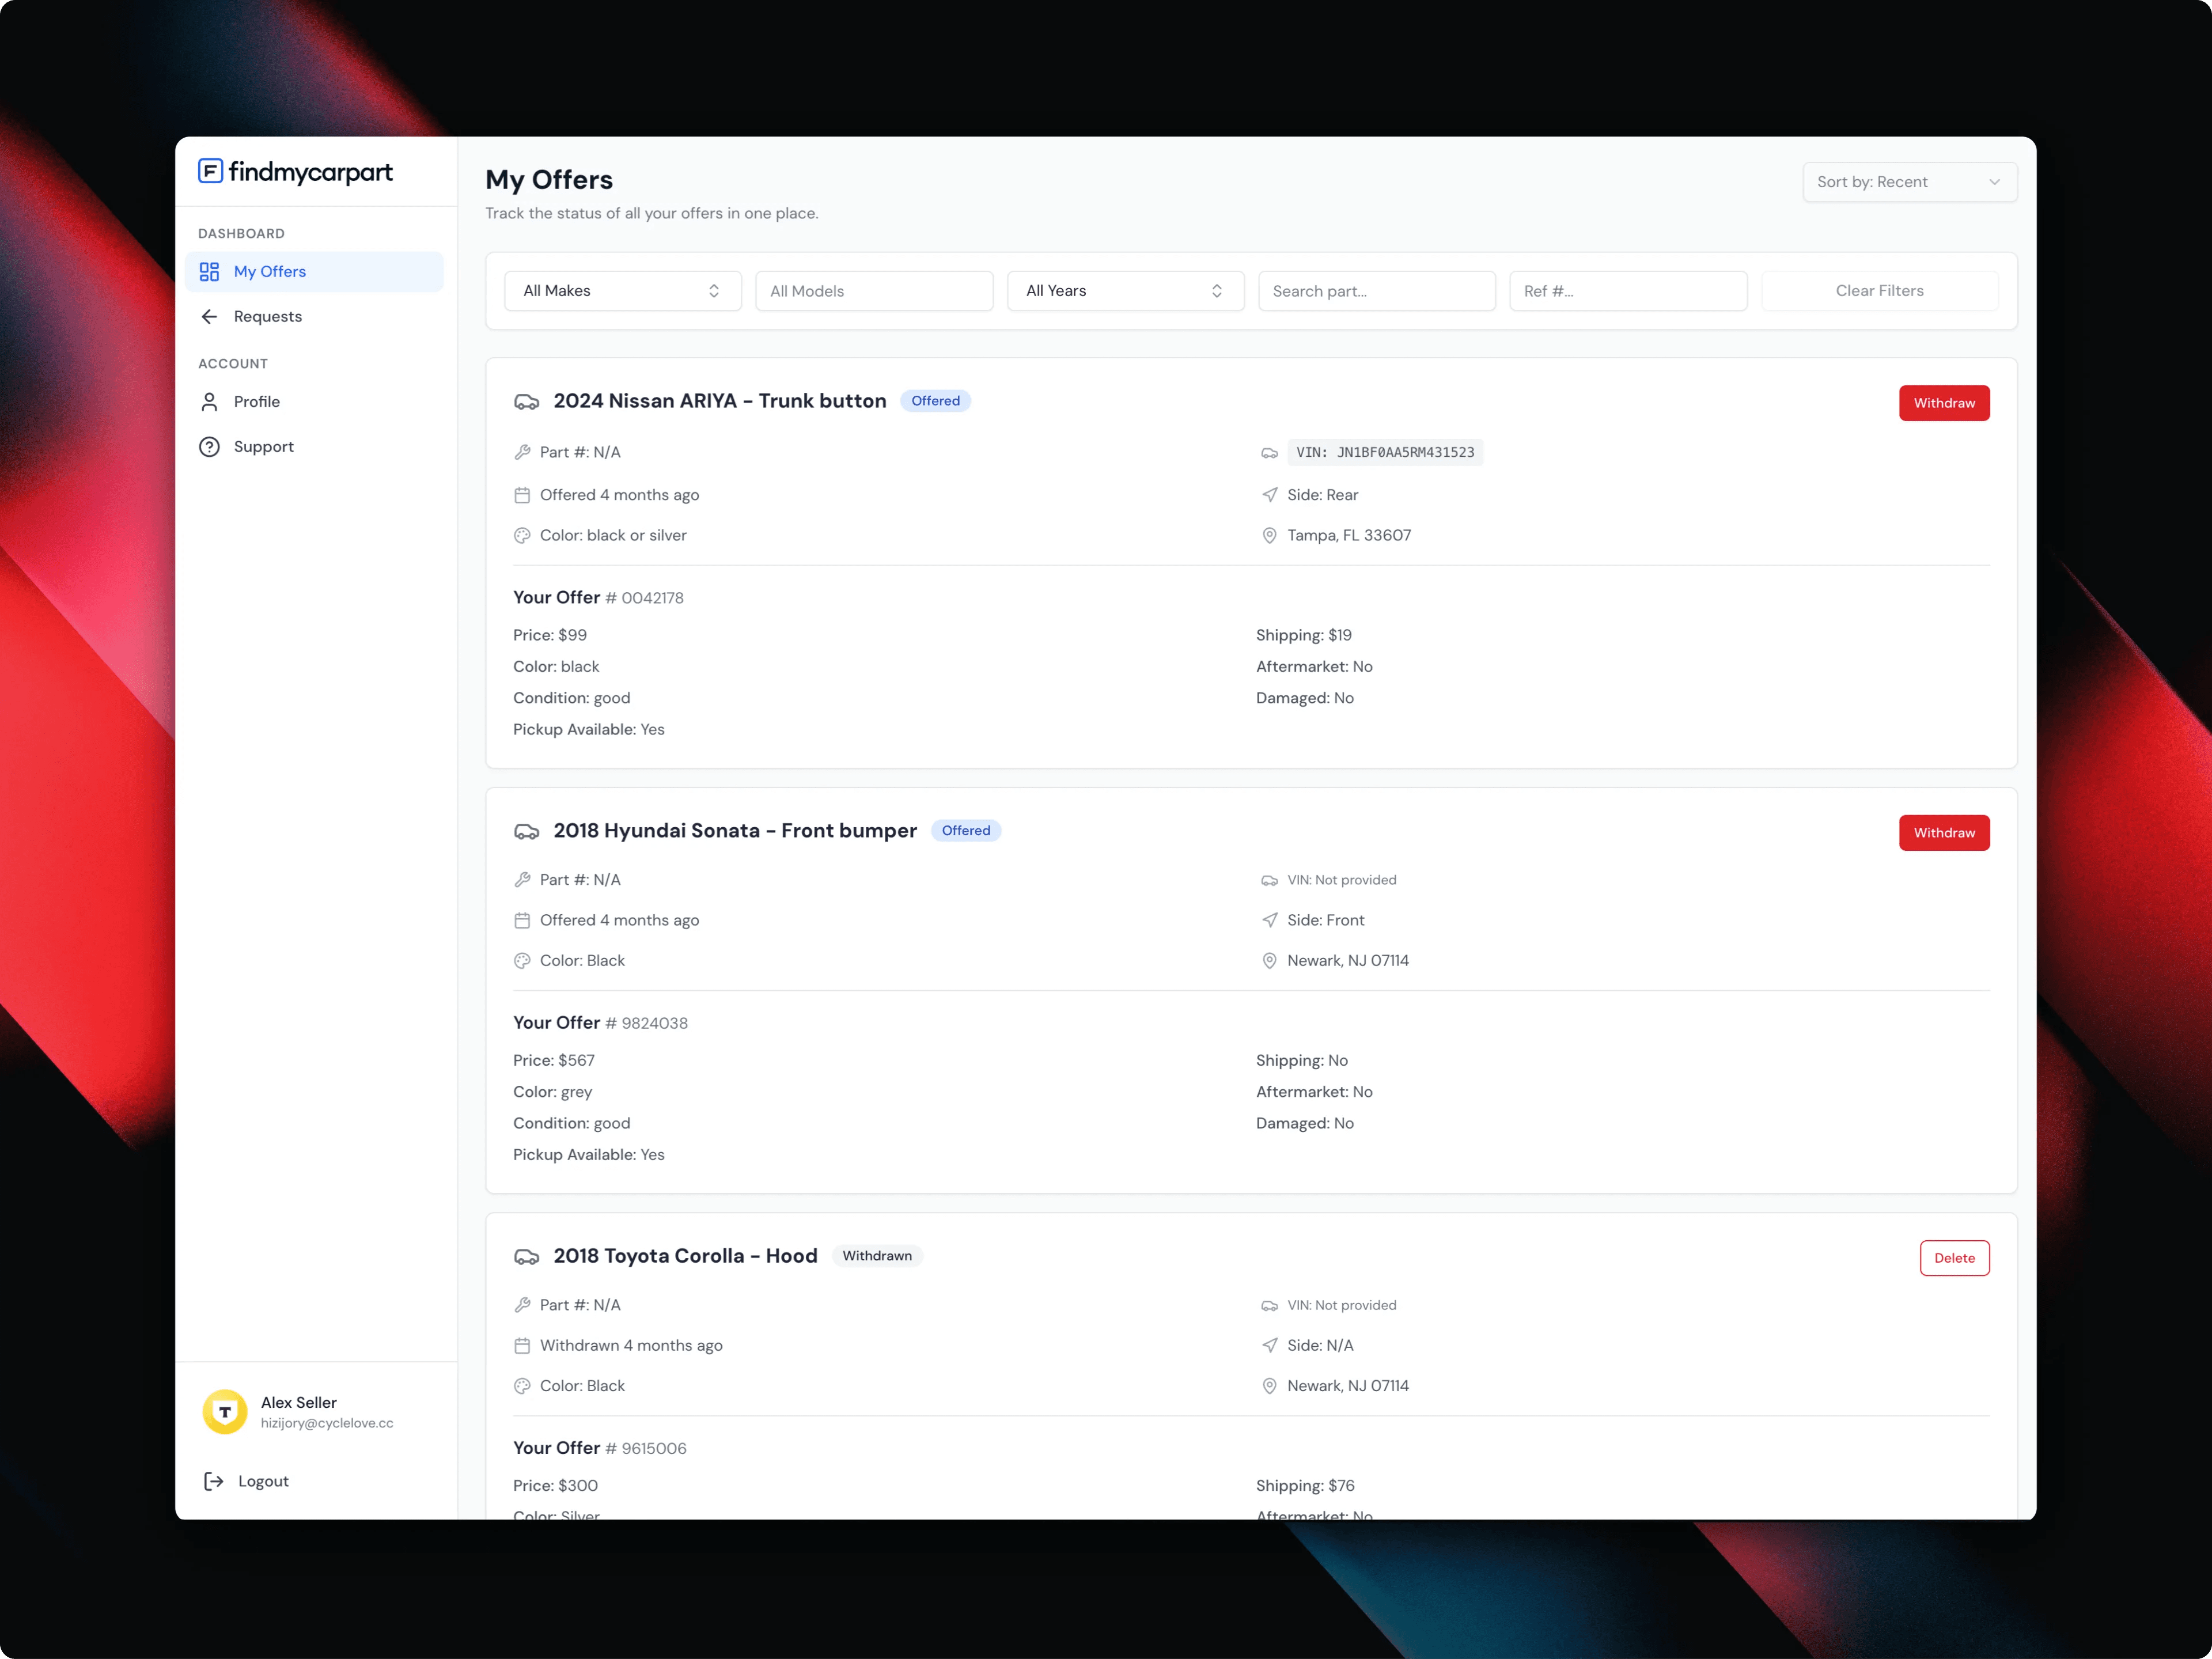
Task: Switch to the Requests section
Action: [x=267, y=316]
